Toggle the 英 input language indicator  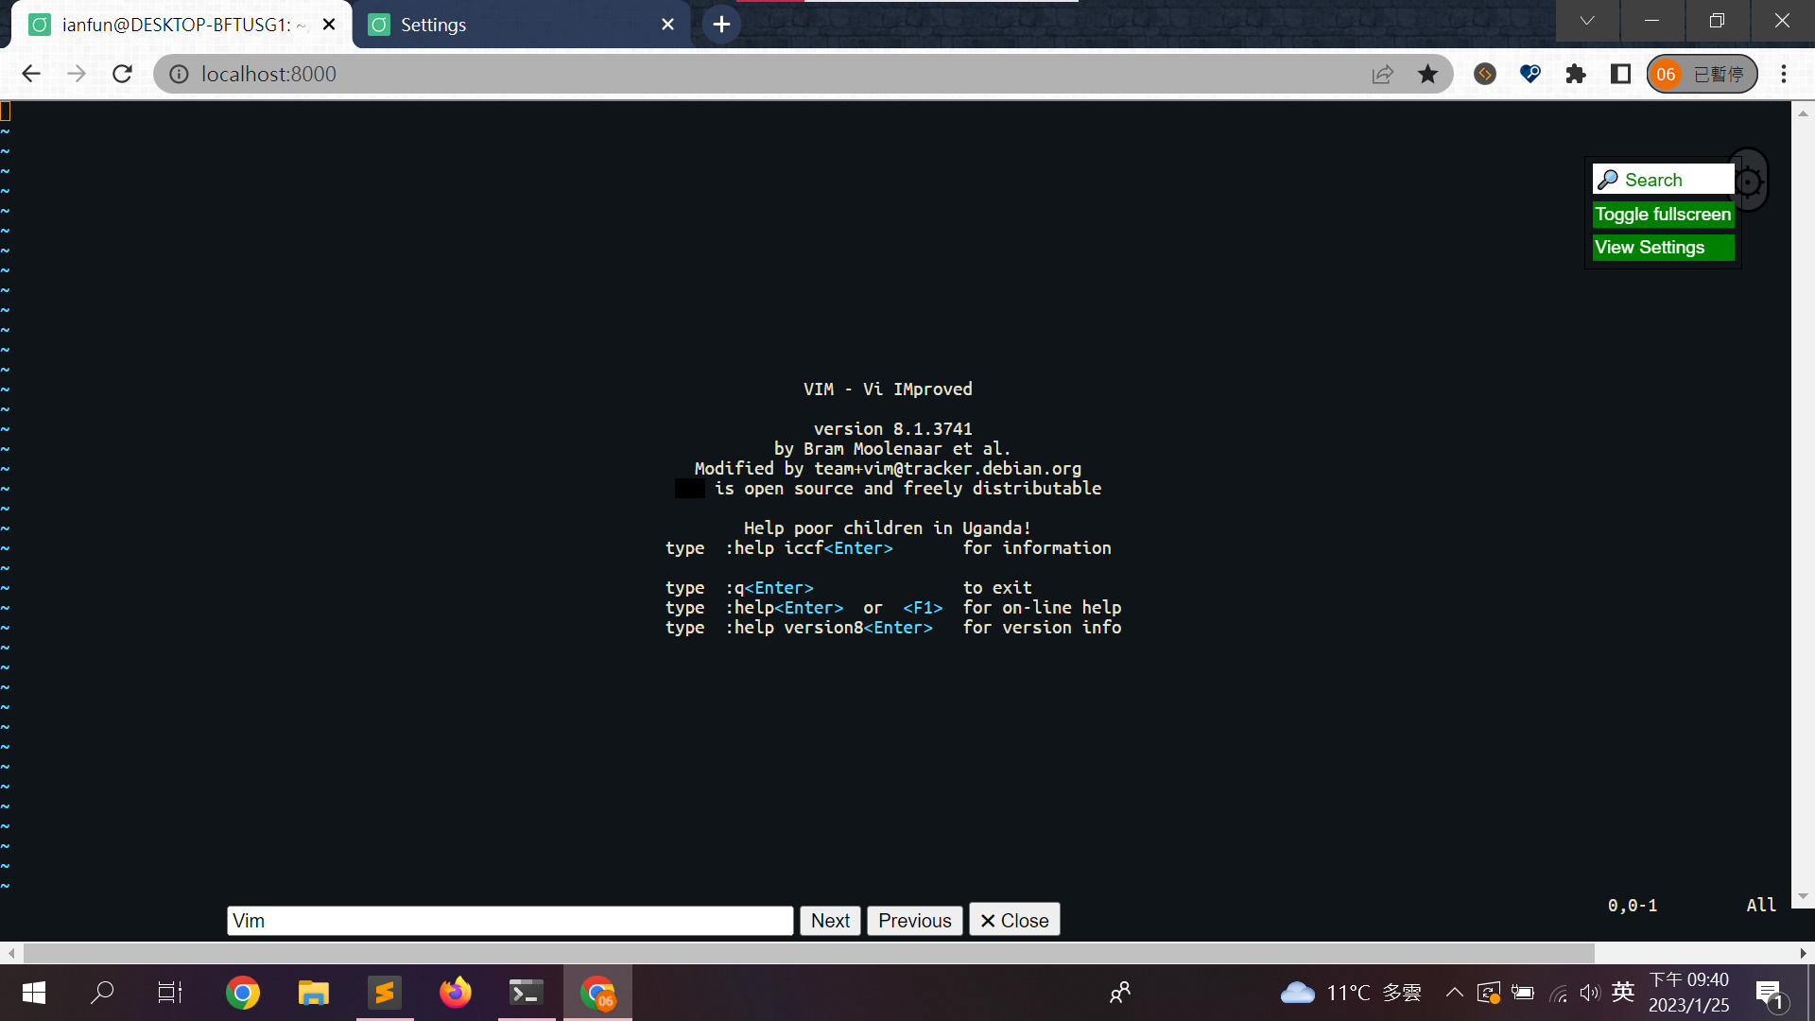click(1623, 992)
